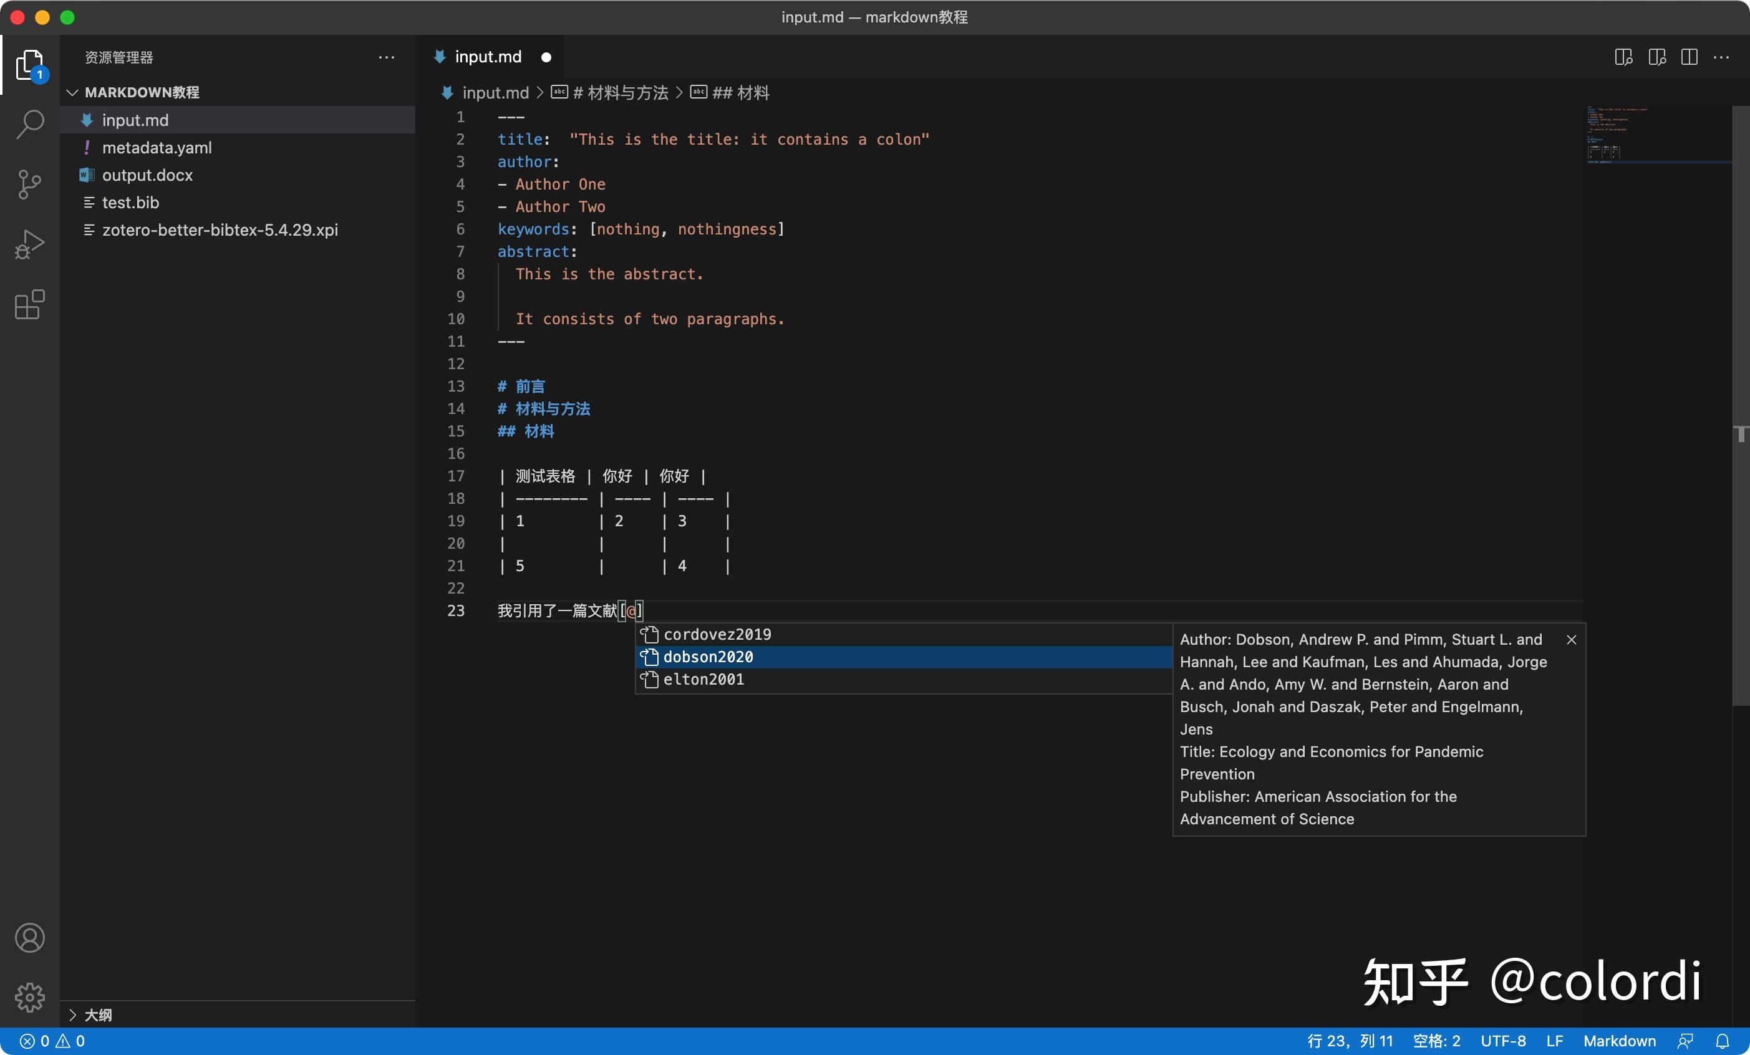Open Source Control view
Screen dimensions: 1750x1055
pyautogui.click(x=29, y=184)
